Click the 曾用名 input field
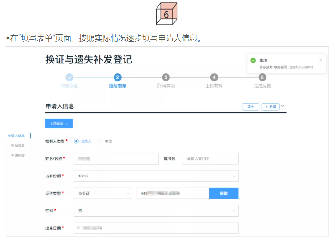 pos(210,158)
